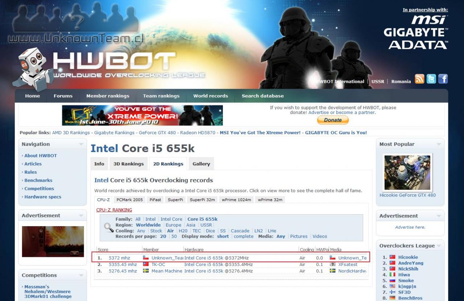
Task: Filter region by Europe
Action: [173, 225]
